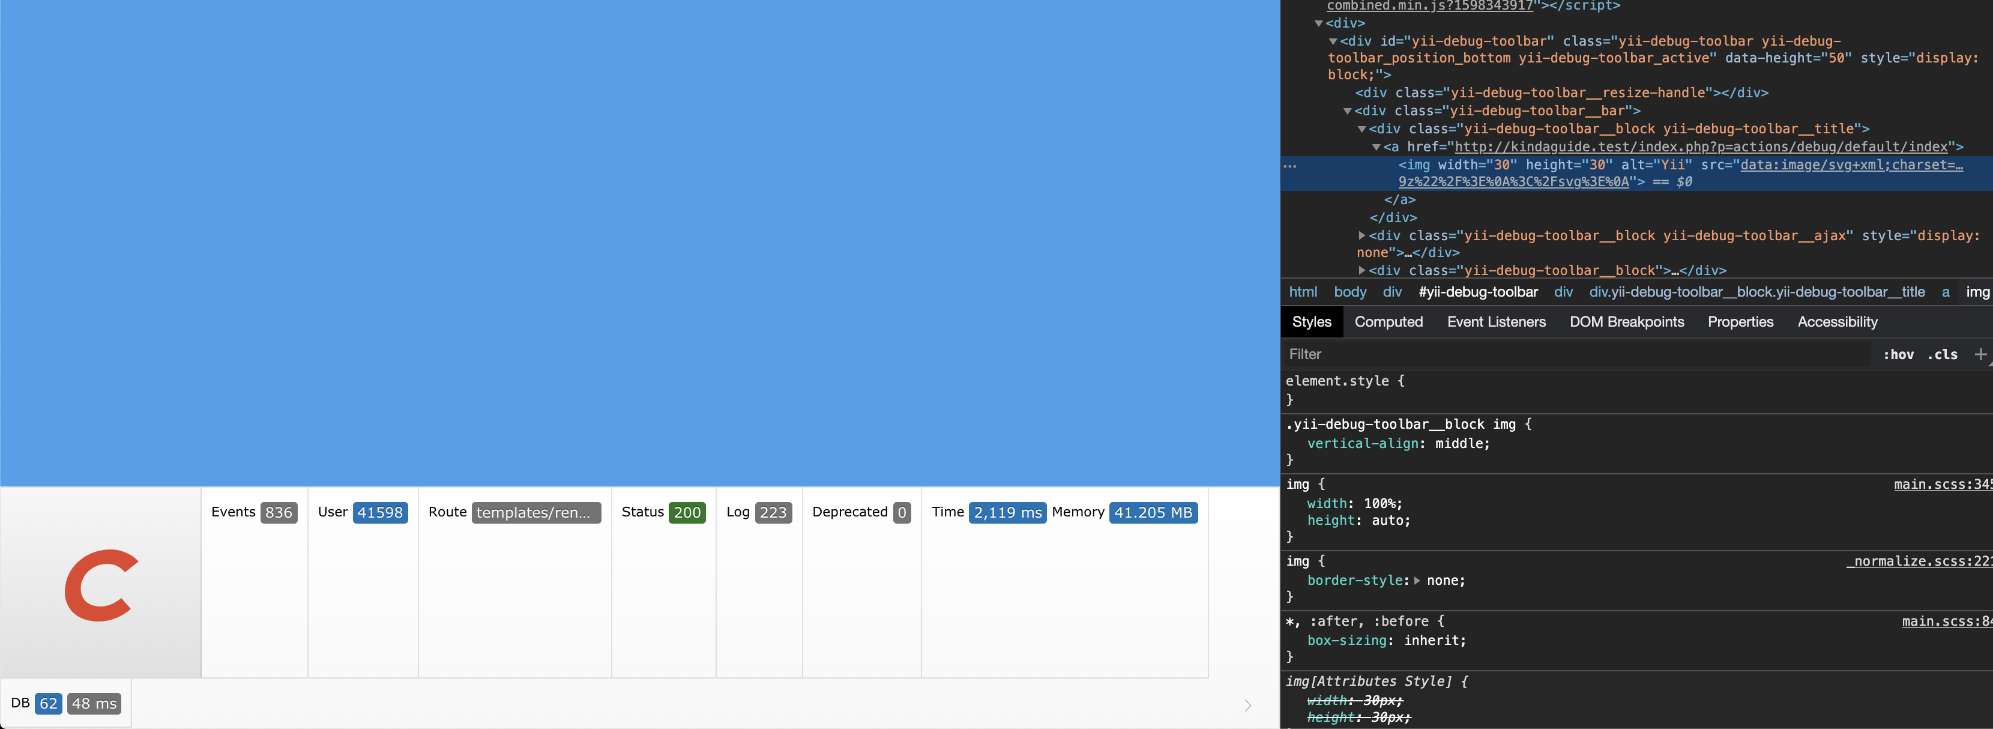The height and width of the screenshot is (729, 1993).
Task: Open _normalize.scss source link
Action: 1919,561
